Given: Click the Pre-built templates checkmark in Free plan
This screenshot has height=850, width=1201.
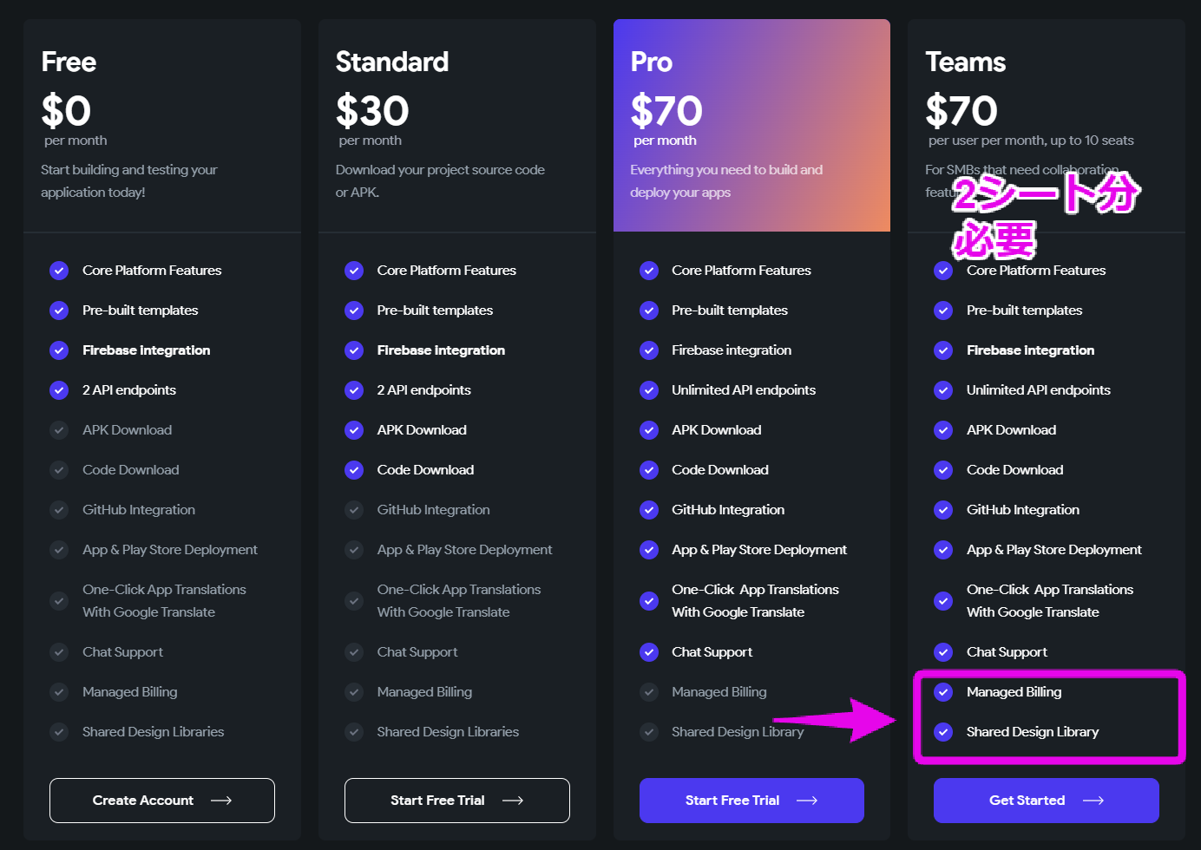Looking at the screenshot, I should click(59, 310).
